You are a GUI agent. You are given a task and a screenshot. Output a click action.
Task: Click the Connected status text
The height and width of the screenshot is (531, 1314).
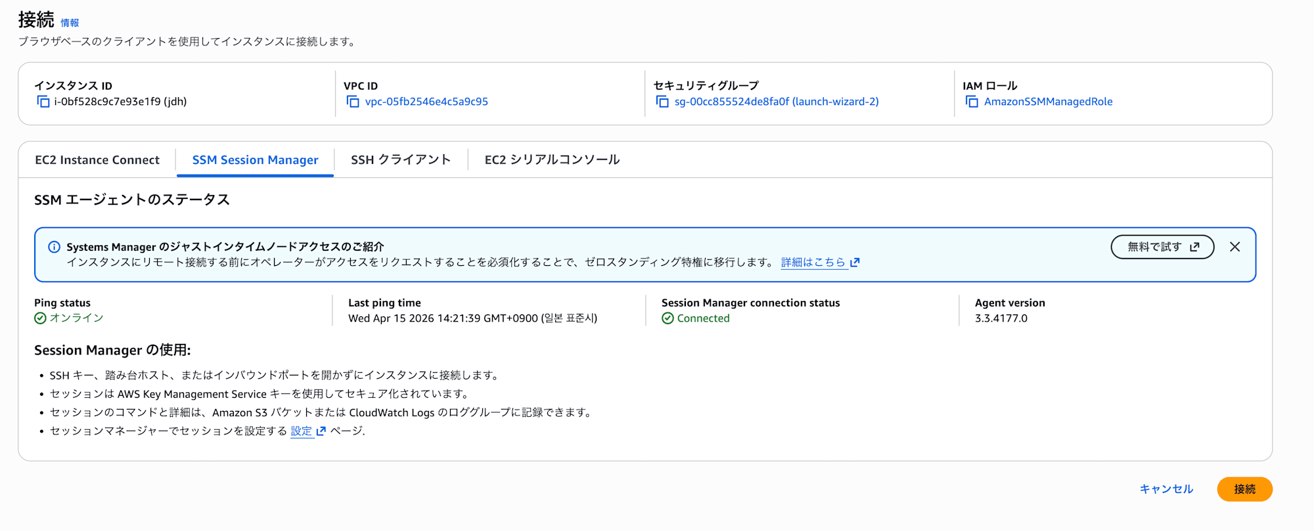click(703, 318)
